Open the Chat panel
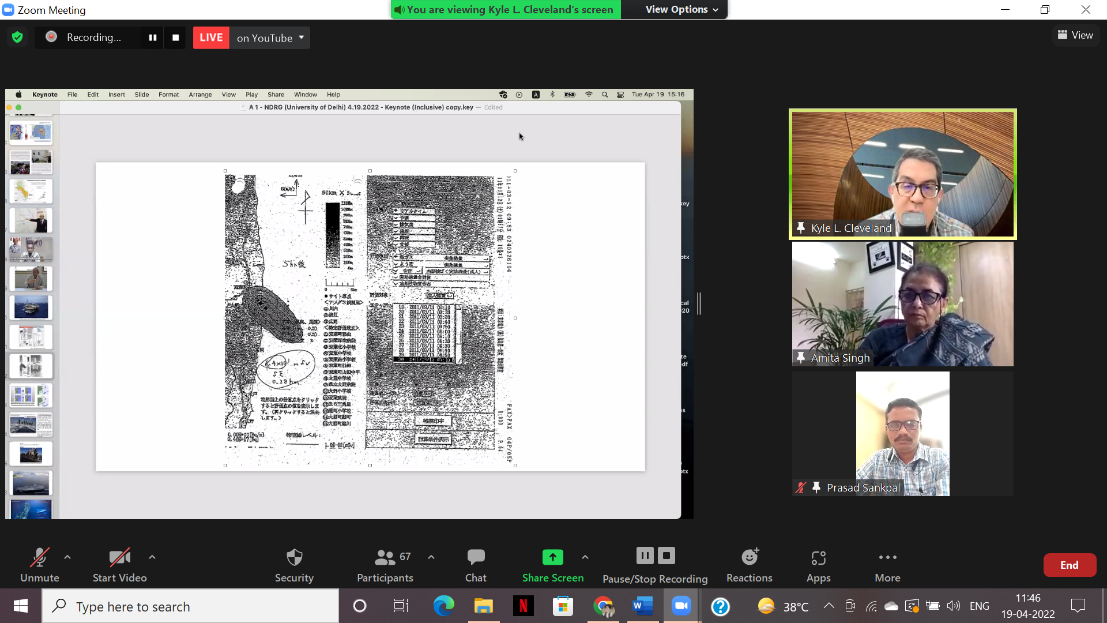The width and height of the screenshot is (1107, 623). pos(476,564)
